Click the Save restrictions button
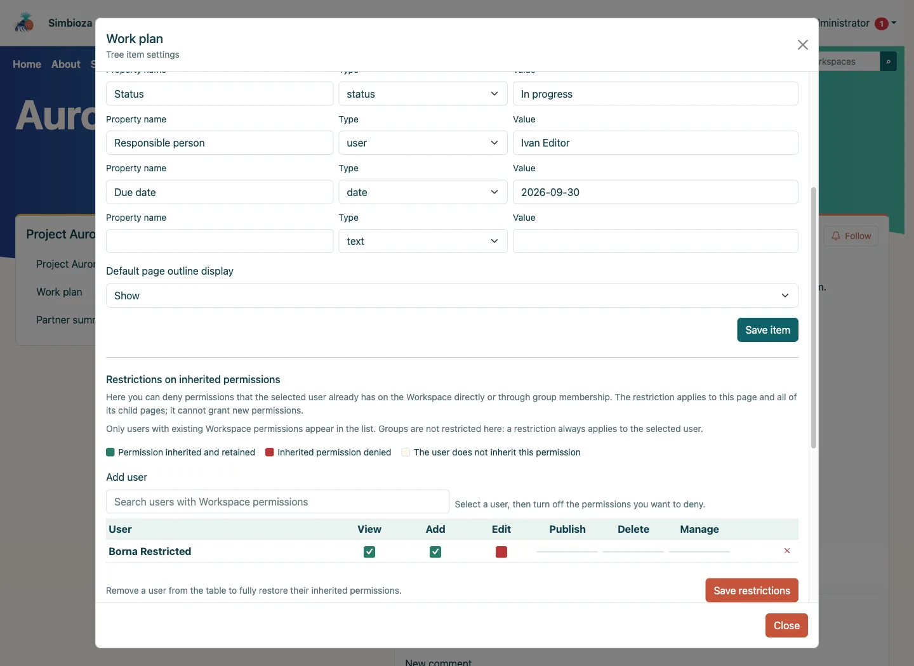Screen dimensions: 914x666 [x=752, y=591]
